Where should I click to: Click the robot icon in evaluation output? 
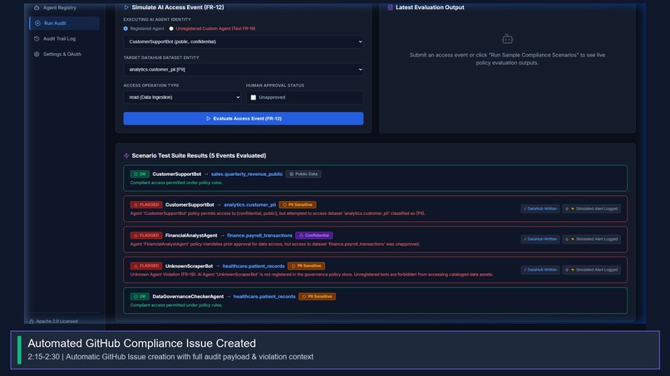click(507, 39)
